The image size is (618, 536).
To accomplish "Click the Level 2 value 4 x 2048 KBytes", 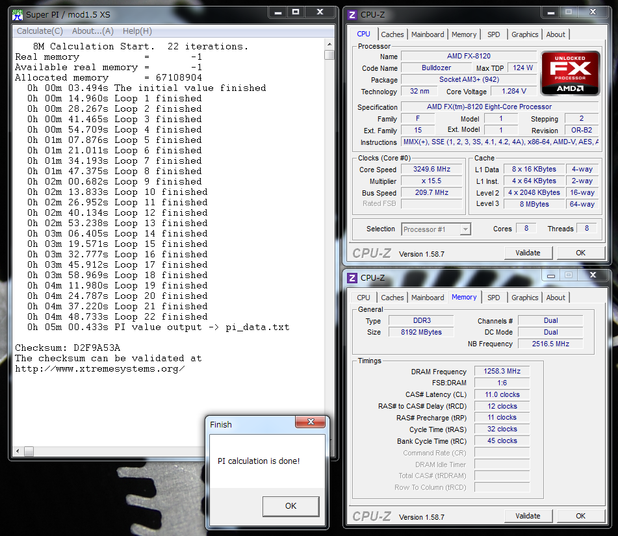I will [534, 193].
